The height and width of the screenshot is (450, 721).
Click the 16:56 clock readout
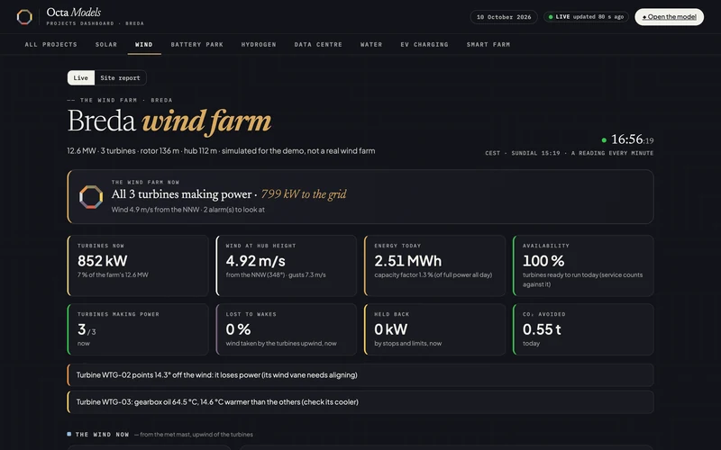[632, 139]
